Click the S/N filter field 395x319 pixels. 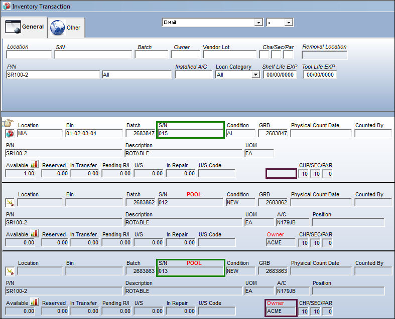click(93, 55)
